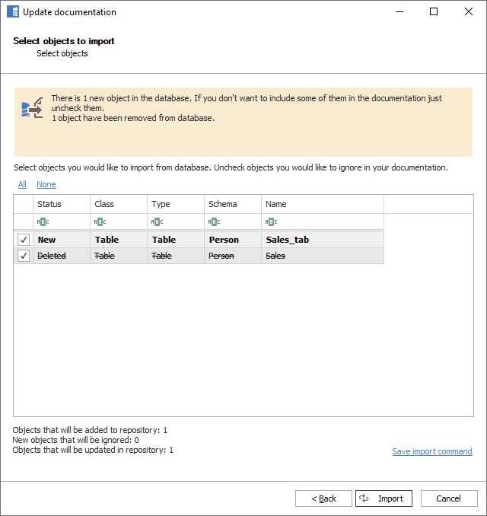Click the Schema column filter icon
The width and height of the screenshot is (487, 516).
pyautogui.click(x=214, y=221)
